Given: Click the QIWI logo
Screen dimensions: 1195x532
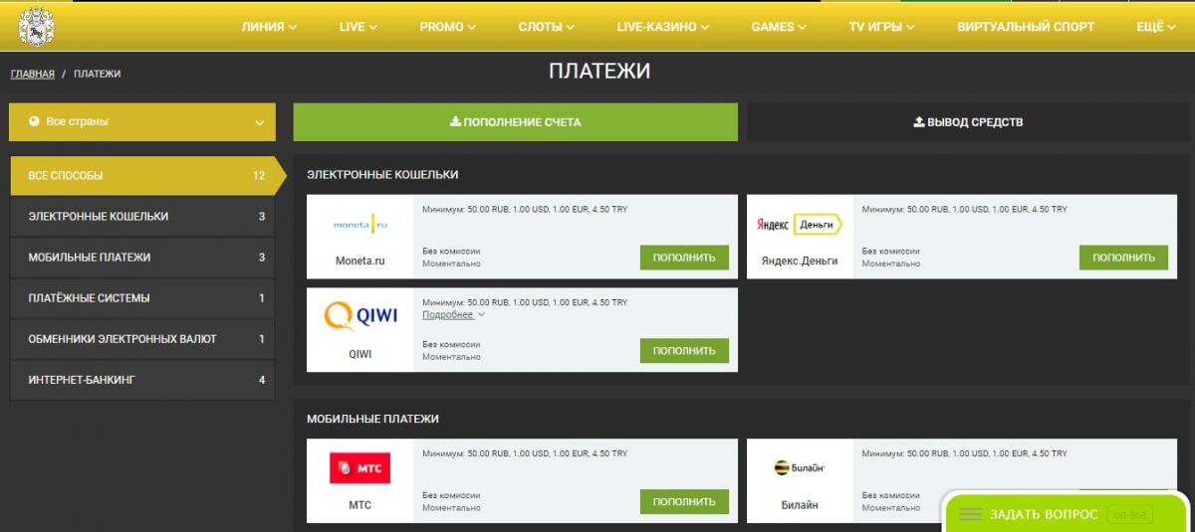Looking at the screenshot, I should click(360, 317).
